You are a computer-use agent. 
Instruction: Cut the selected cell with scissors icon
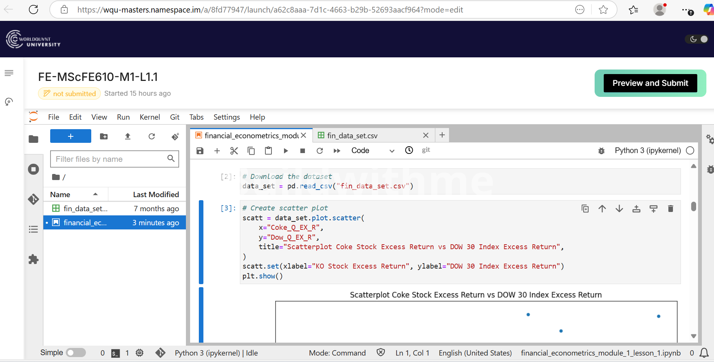(234, 151)
